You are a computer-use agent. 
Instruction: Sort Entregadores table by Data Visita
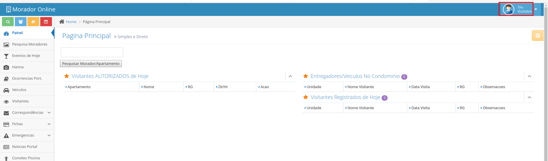(x=431, y=87)
